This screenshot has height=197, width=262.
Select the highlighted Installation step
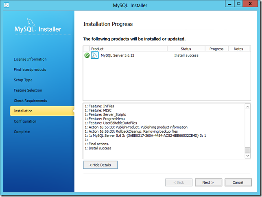point(42,111)
